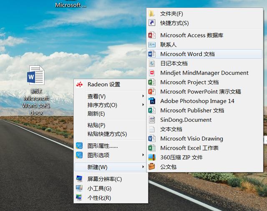Image resolution: width=267 pixels, height=211 pixels.
Task: Click the red Radeon icon in the context menu
Action: coord(79,84)
